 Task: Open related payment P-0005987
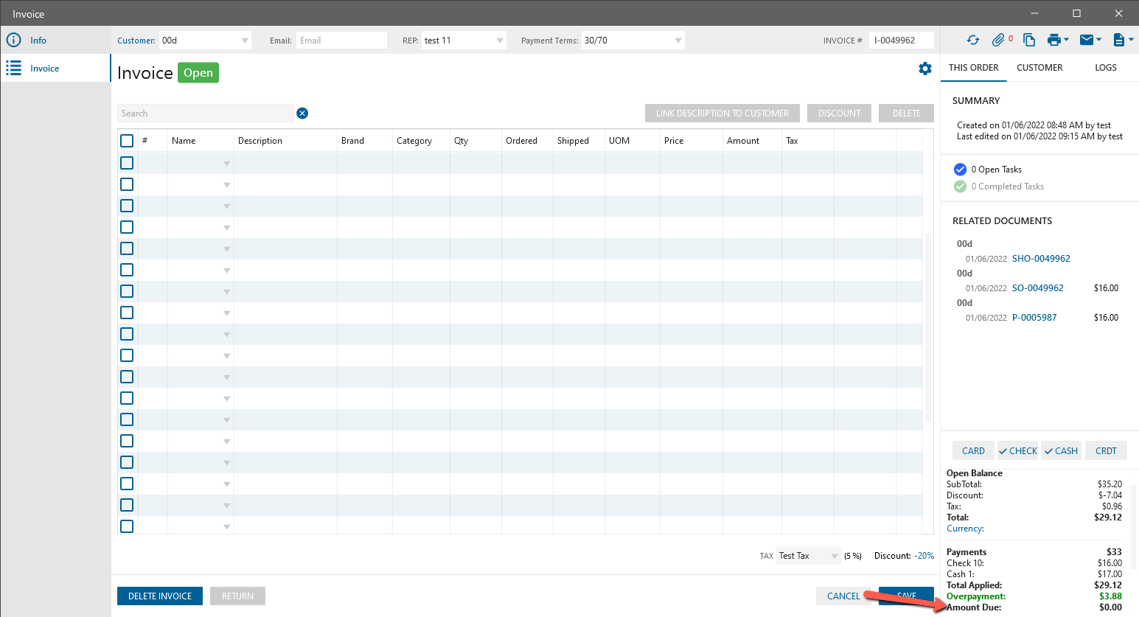click(1034, 318)
